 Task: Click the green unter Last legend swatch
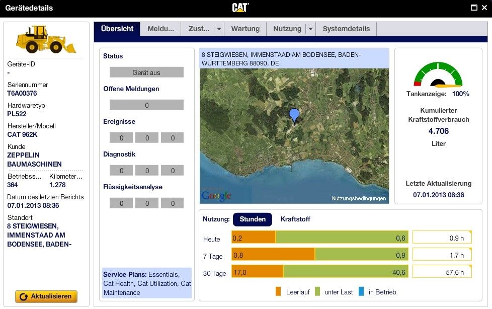[317, 291]
